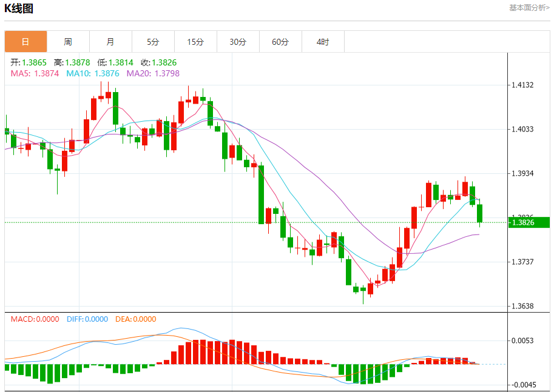Click the green 1.3826 current price tag
The height and width of the screenshot is (392, 554).
pyautogui.click(x=529, y=222)
